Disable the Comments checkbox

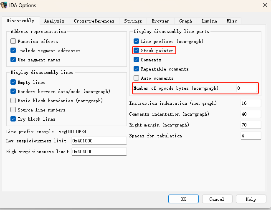(137, 60)
